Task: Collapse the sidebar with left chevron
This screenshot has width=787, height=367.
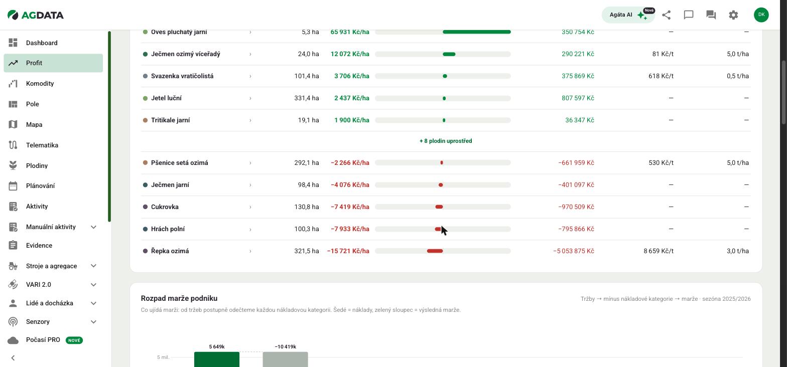Action: 13,358
